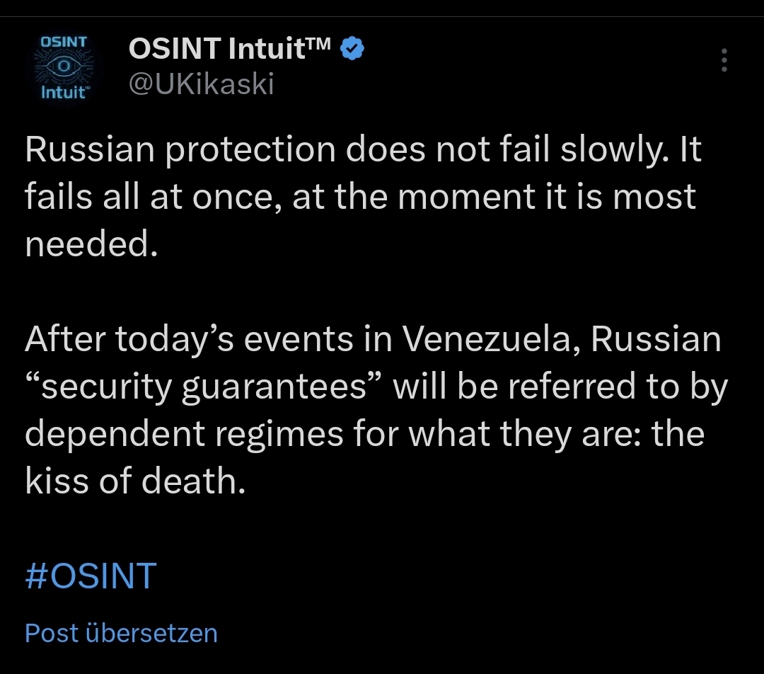
Task: Open the #OSINT hashtag
Action: (x=91, y=576)
